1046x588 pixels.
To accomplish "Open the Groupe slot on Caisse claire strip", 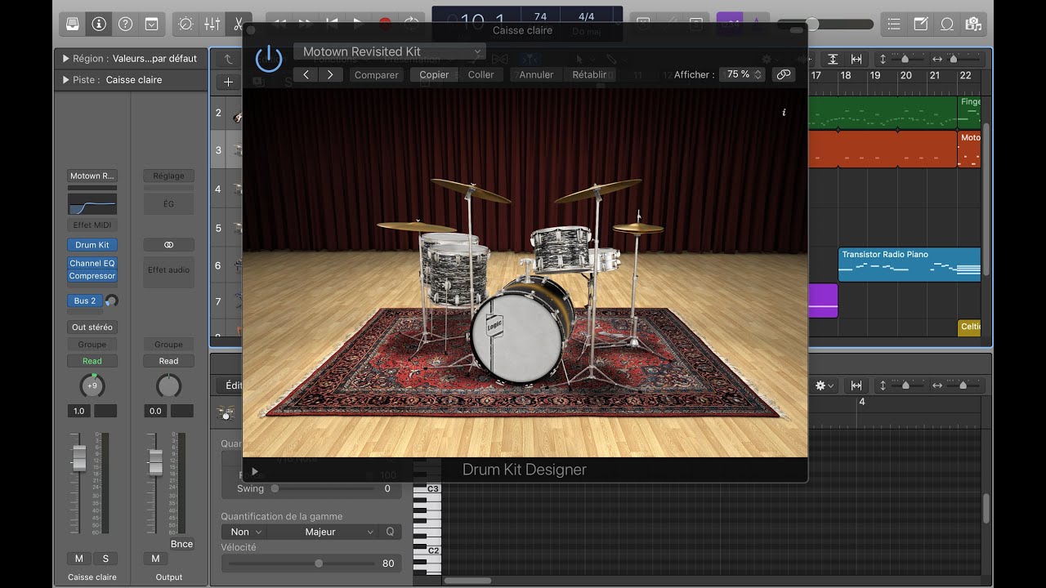I will [92, 345].
